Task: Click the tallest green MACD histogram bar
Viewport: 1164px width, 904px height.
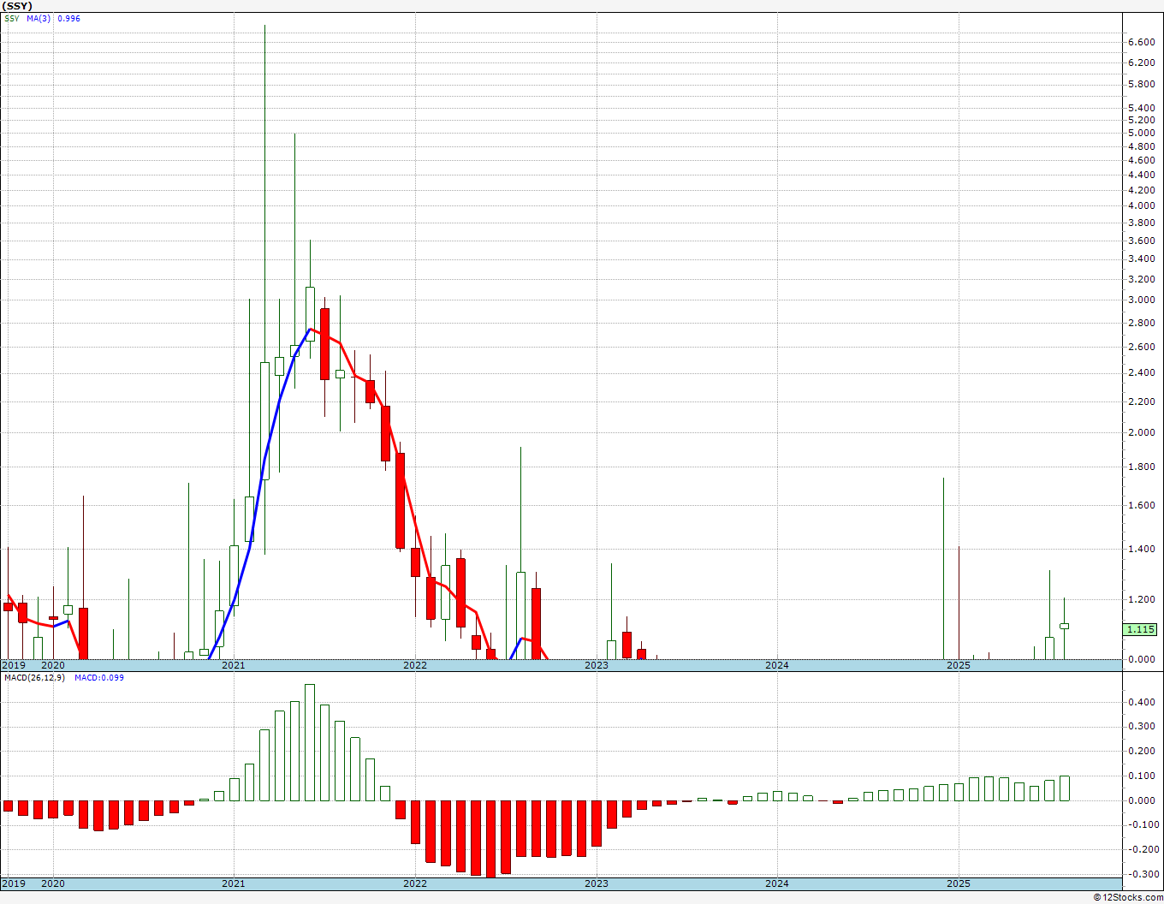Action: (310, 742)
